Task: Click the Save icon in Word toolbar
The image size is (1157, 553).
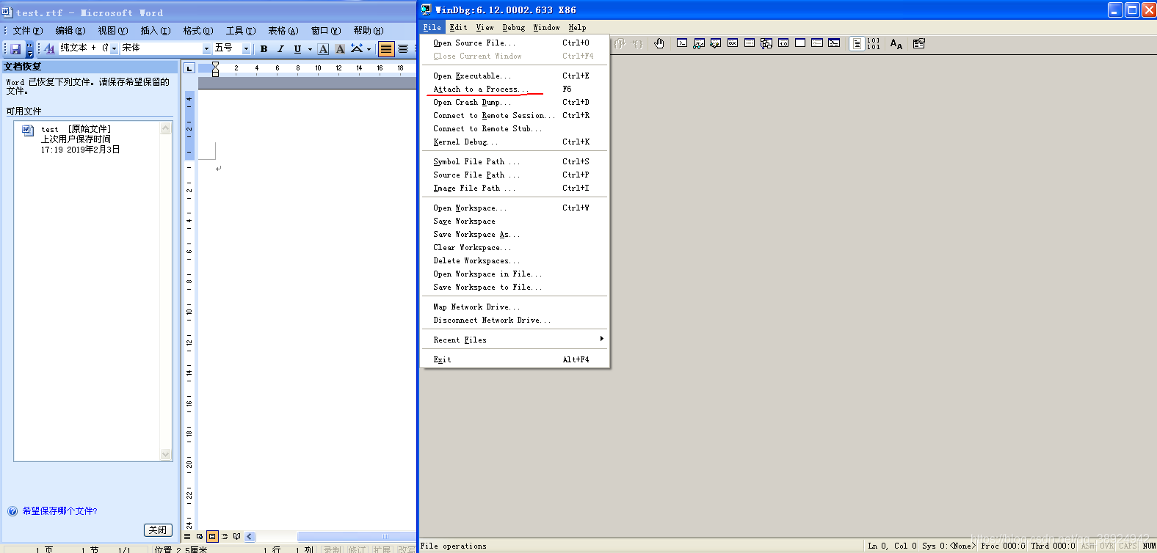Action: point(15,49)
